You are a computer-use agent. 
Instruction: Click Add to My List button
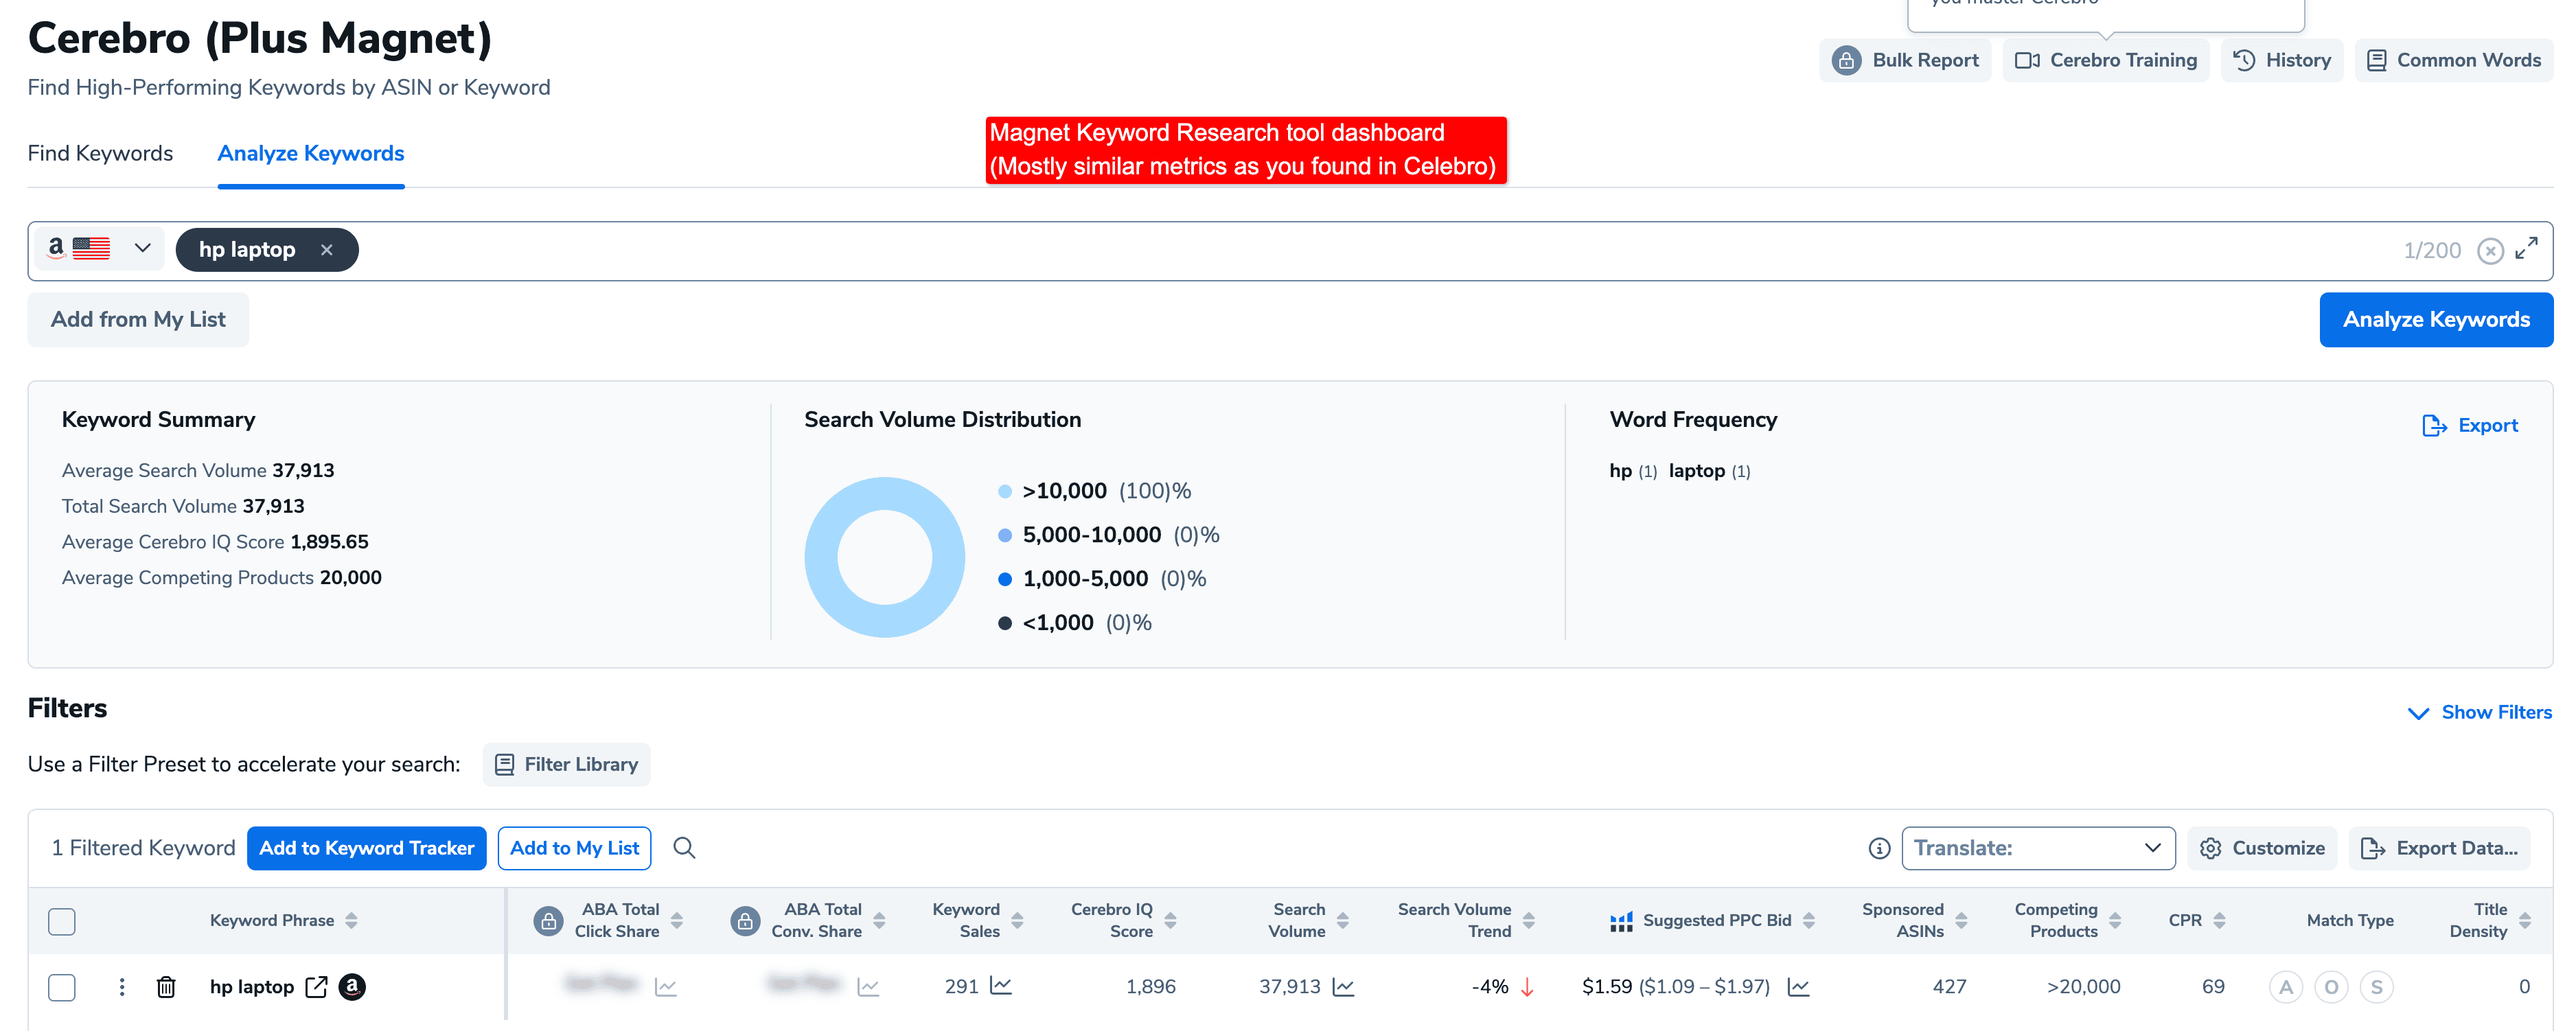[574, 848]
